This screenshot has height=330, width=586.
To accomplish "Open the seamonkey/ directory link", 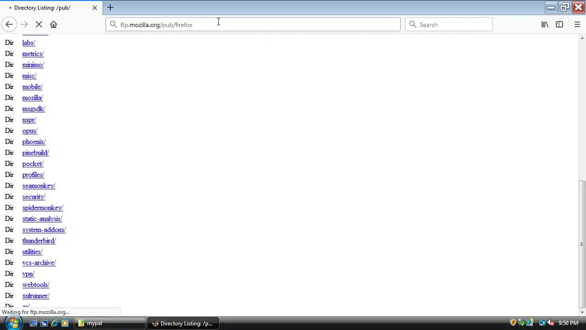I will click(x=39, y=186).
